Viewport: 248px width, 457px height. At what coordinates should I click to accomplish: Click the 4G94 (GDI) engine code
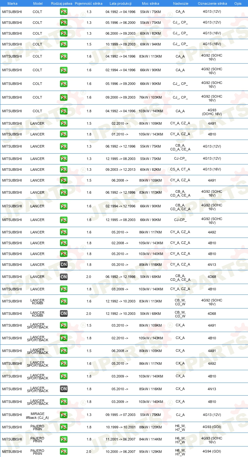pos(212,452)
